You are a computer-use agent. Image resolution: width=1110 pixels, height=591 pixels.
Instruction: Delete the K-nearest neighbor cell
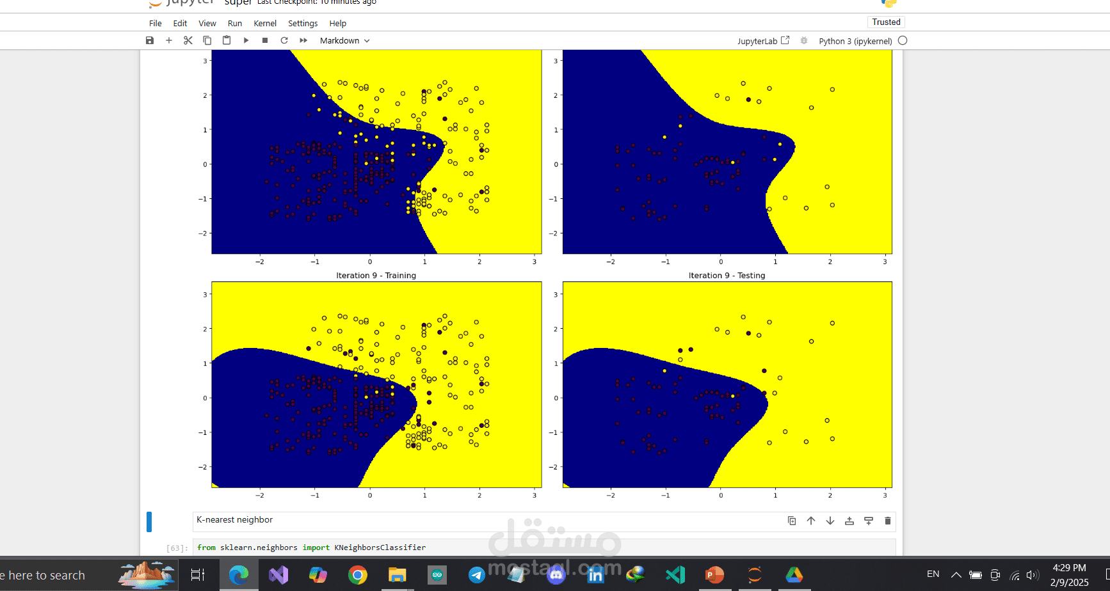[x=888, y=521]
